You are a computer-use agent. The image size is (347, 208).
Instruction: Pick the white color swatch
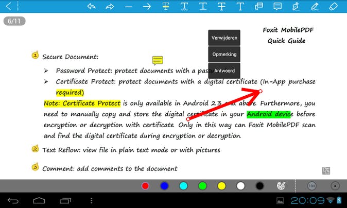(x=240, y=186)
